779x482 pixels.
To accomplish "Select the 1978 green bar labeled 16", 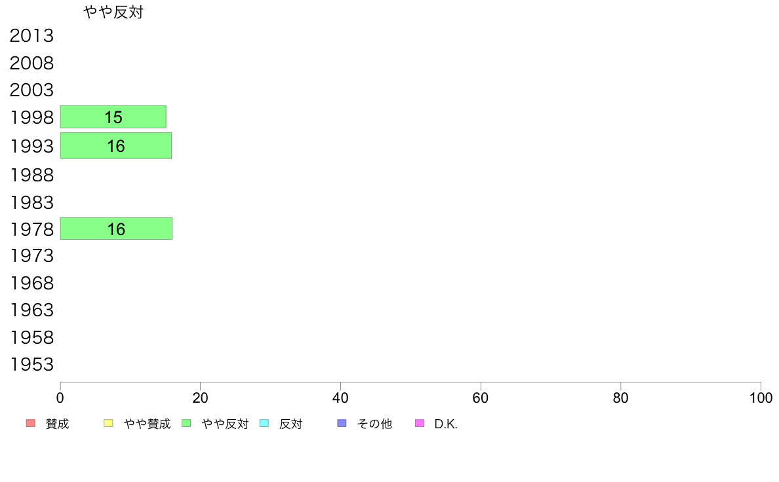I will pos(116,229).
